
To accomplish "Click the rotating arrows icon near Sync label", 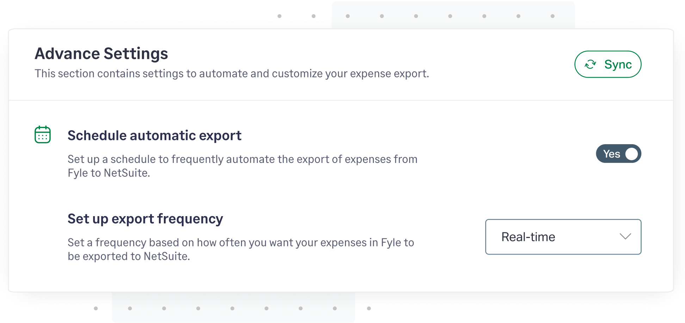I will [x=590, y=64].
